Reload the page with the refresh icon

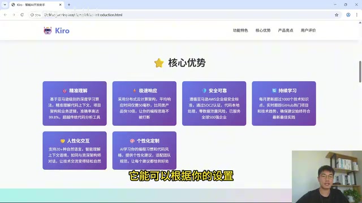22,15
